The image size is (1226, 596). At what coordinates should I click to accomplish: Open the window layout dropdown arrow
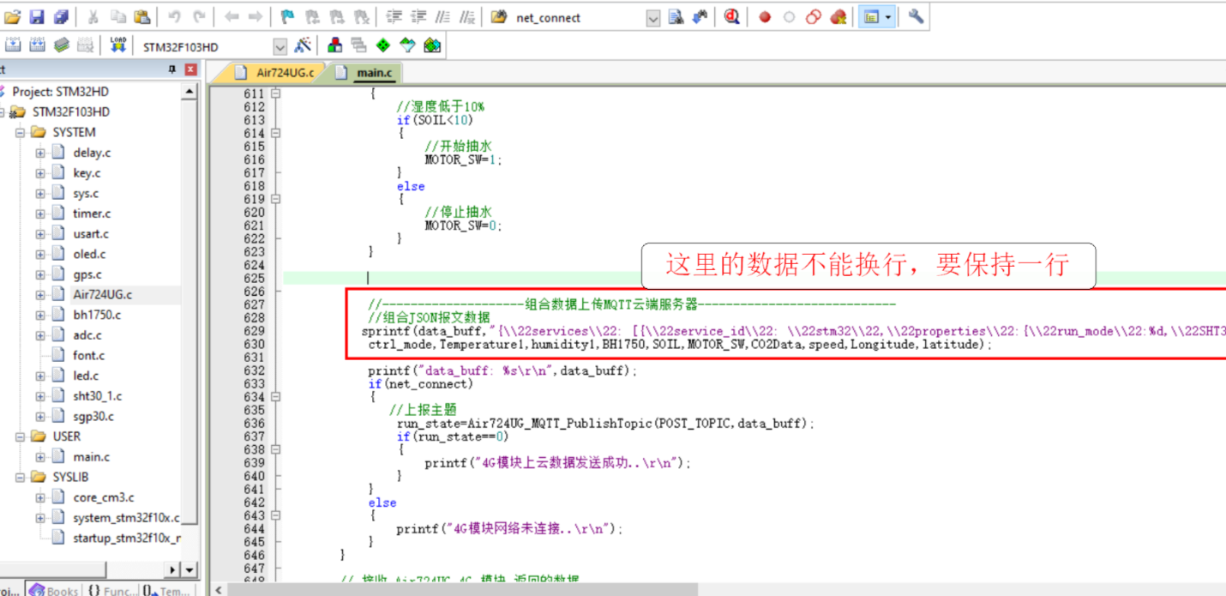(888, 17)
